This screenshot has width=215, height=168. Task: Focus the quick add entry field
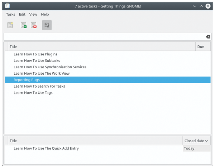tap(105, 37)
